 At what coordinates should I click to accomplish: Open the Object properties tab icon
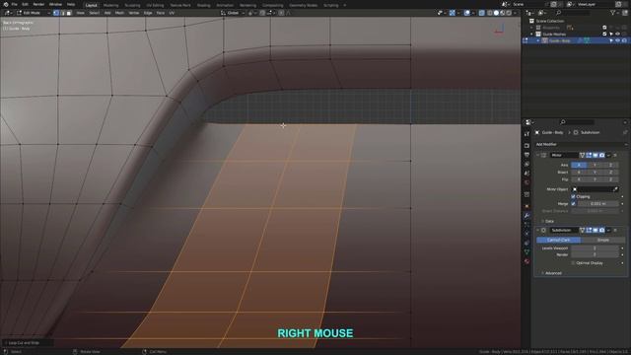tap(526, 206)
